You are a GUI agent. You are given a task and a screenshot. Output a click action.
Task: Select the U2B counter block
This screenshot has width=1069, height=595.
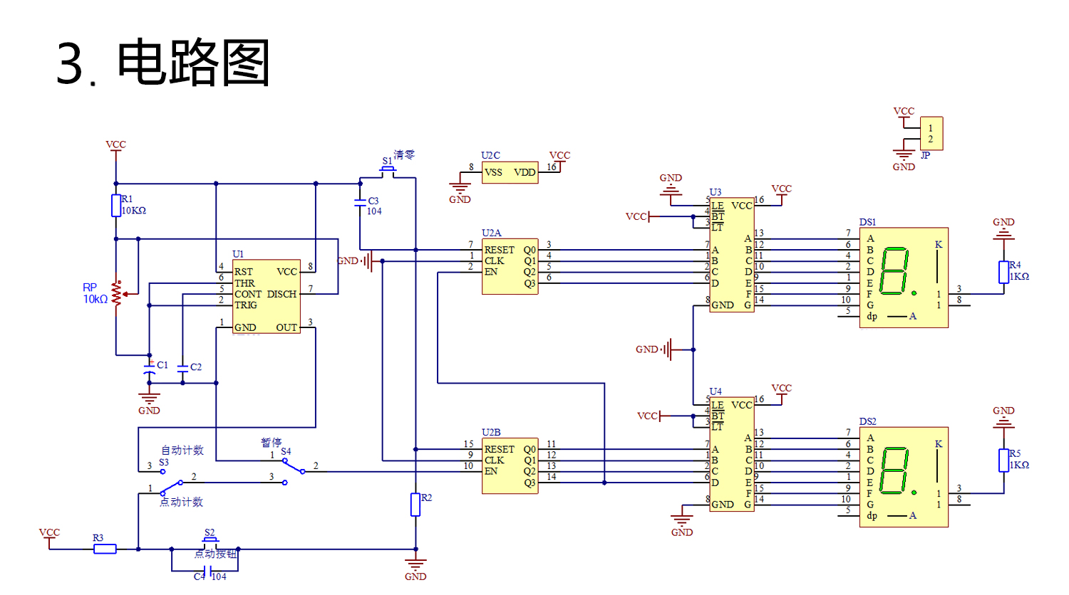(x=510, y=465)
